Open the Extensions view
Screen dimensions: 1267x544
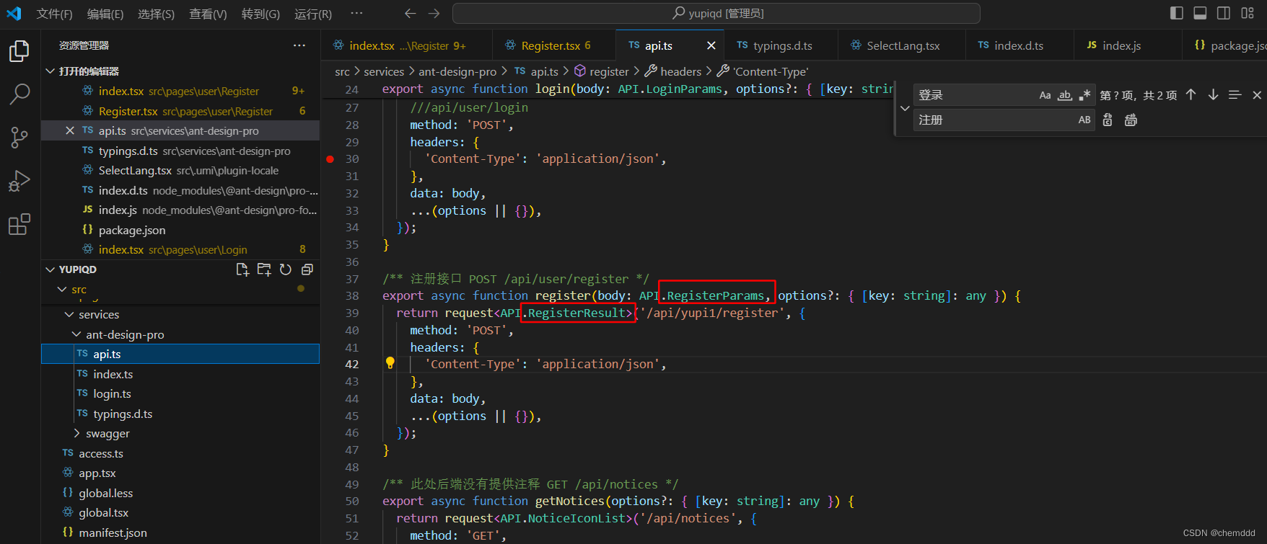pos(19,224)
